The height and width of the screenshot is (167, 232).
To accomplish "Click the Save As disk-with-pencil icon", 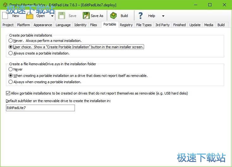I will (86, 15).
